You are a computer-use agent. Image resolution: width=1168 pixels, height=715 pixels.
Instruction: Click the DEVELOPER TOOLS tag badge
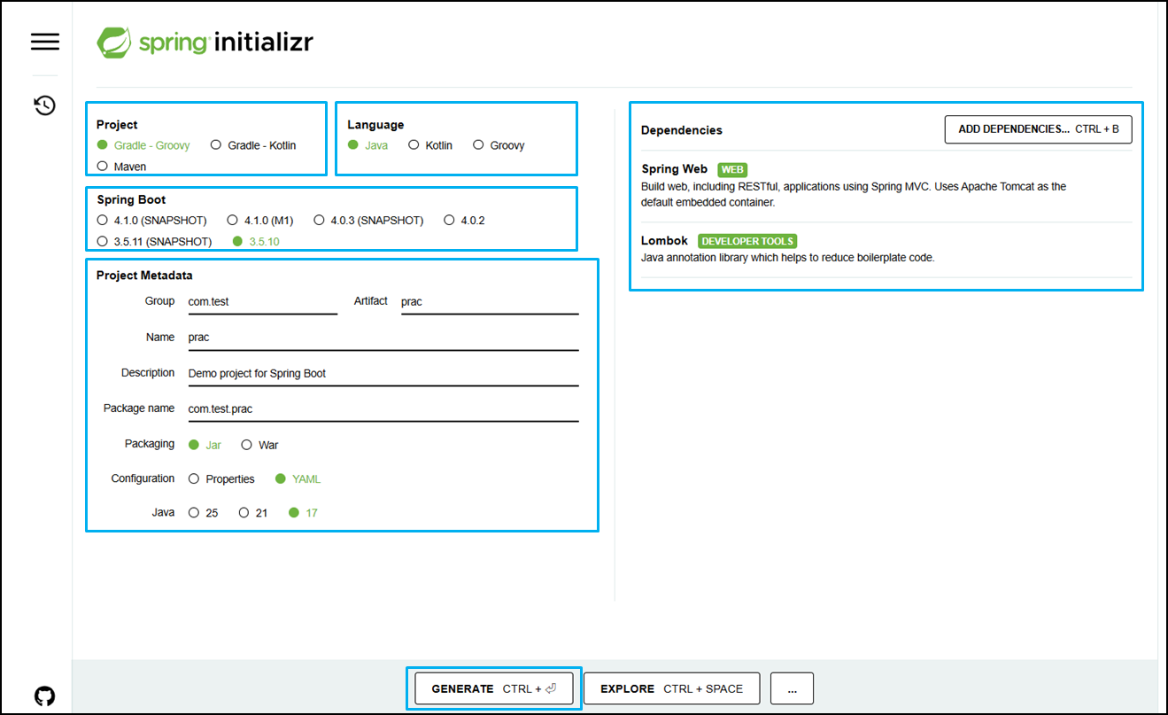coord(747,241)
